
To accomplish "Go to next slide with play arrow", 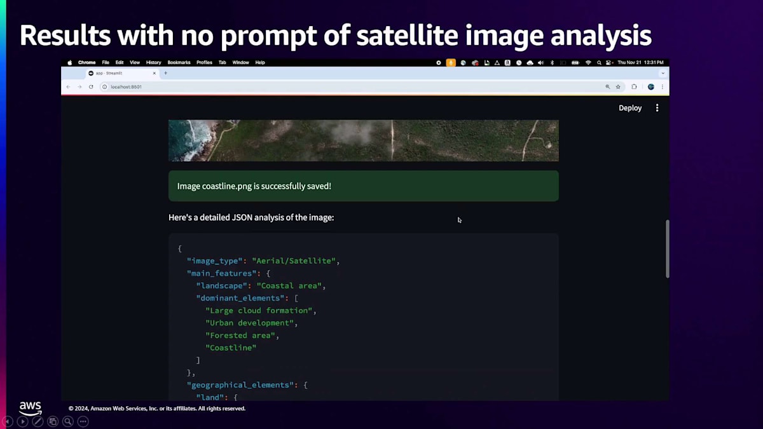I will (x=23, y=421).
